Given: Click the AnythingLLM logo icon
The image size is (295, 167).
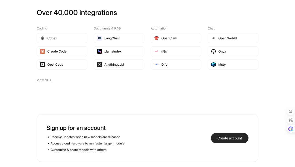Looking at the screenshot, I should pos(99,65).
